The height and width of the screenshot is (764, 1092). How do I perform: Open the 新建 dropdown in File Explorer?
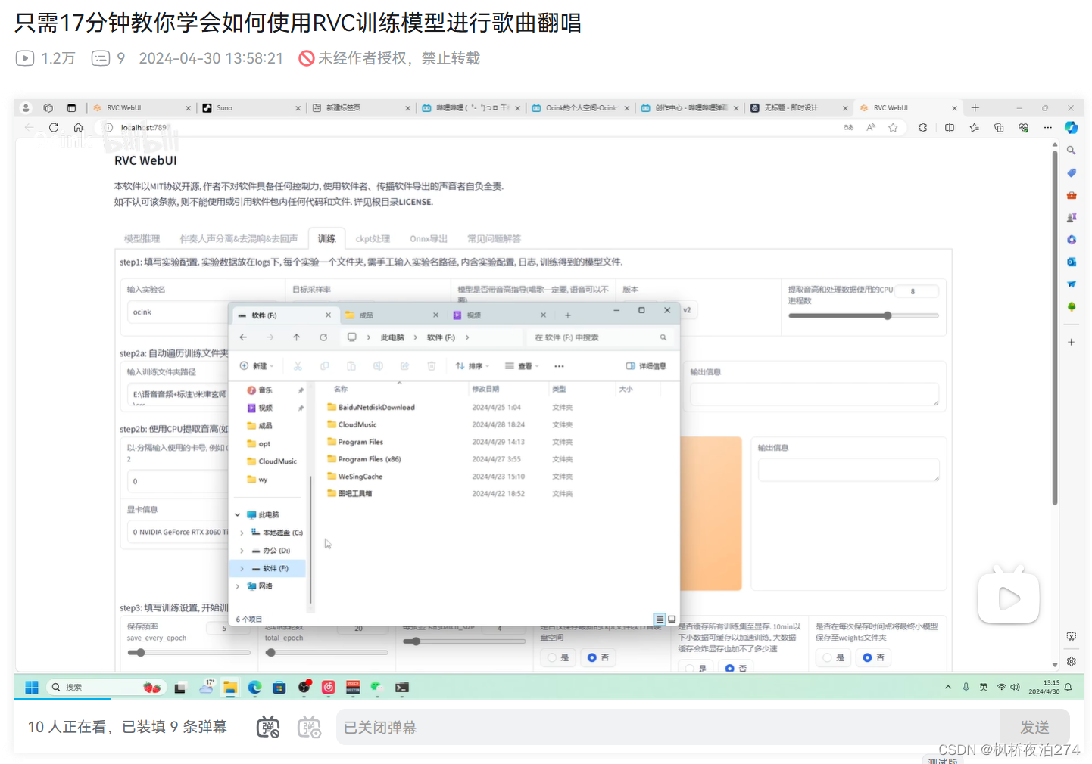(257, 366)
